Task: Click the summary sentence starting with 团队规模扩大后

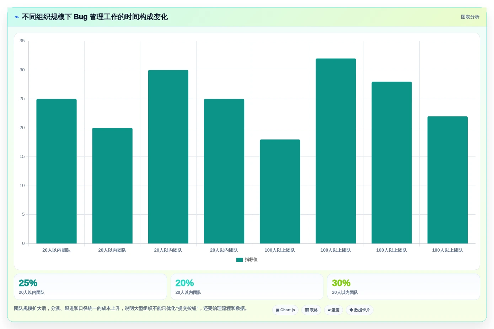Action: click(x=131, y=308)
